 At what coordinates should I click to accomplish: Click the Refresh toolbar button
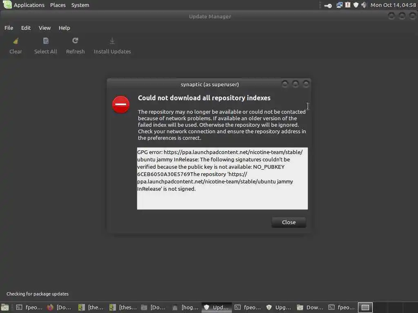(75, 46)
